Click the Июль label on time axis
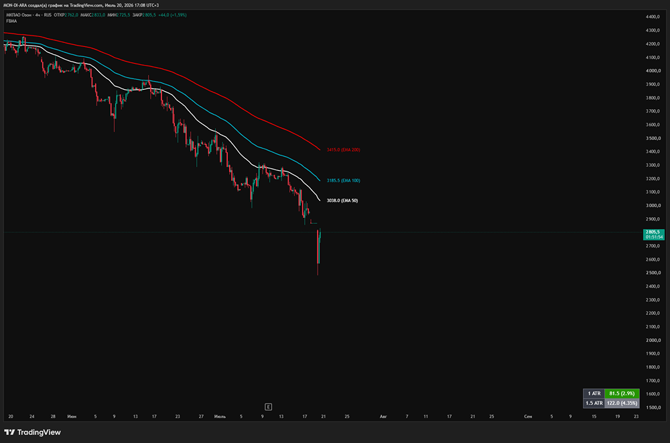 click(x=220, y=416)
